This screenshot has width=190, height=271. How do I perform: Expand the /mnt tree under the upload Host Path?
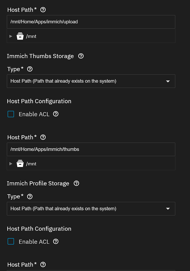pyautogui.click(x=11, y=36)
